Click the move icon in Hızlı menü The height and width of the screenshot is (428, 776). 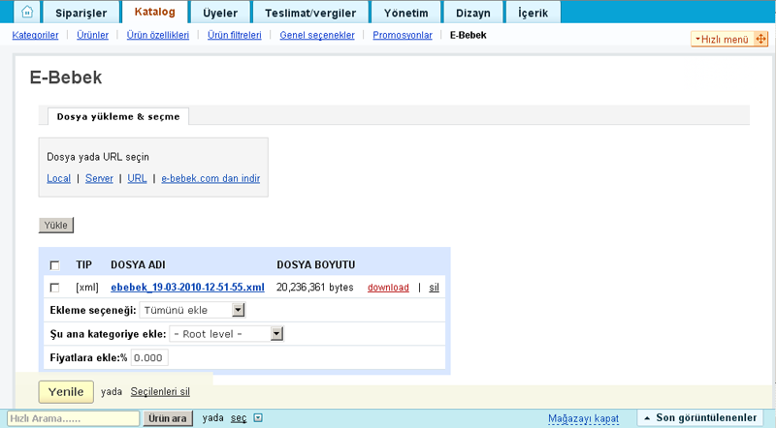coord(760,39)
